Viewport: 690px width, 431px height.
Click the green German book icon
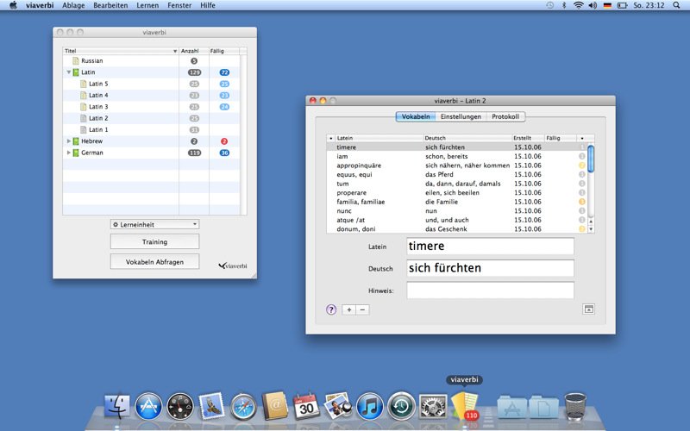(76, 153)
